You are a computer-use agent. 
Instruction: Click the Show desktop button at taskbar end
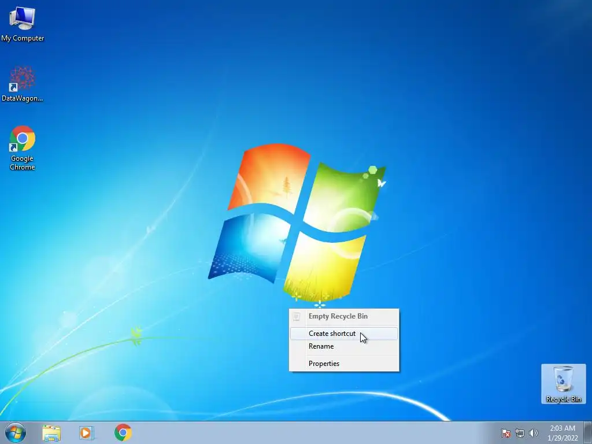coord(588,432)
